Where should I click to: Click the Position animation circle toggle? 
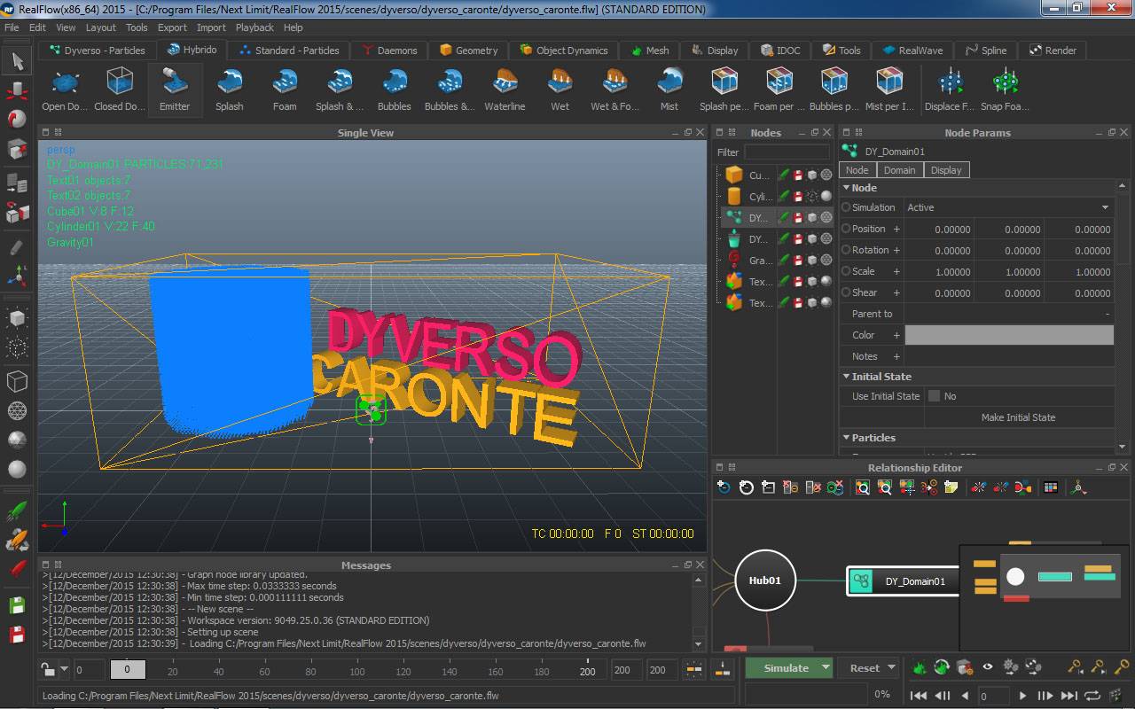pos(846,229)
